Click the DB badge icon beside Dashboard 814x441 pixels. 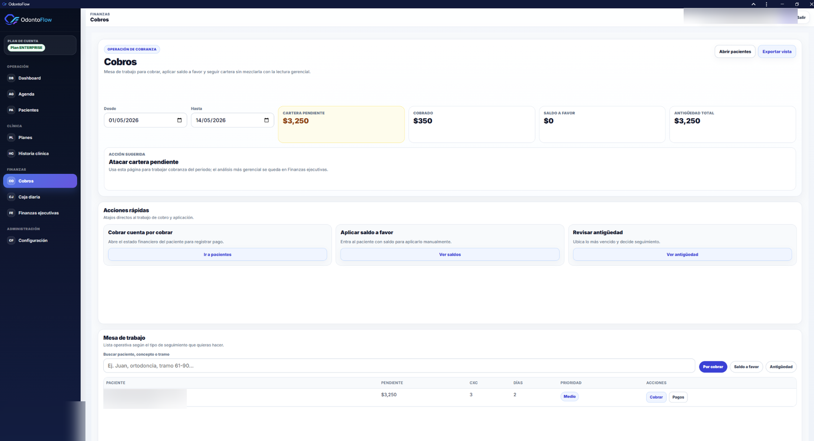pyautogui.click(x=11, y=78)
